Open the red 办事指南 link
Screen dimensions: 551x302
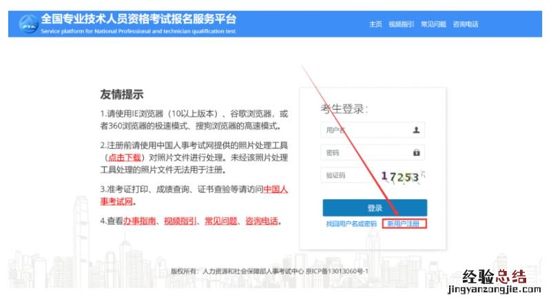click(x=140, y=221)
